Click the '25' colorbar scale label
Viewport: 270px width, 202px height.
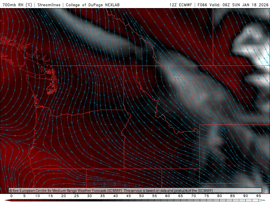[77, 196]
